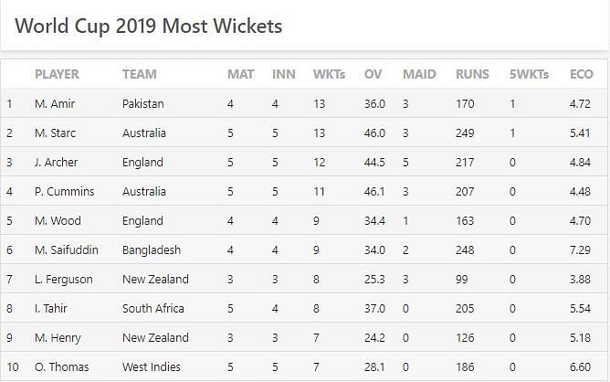Open player M. Amir

(55, 104)
